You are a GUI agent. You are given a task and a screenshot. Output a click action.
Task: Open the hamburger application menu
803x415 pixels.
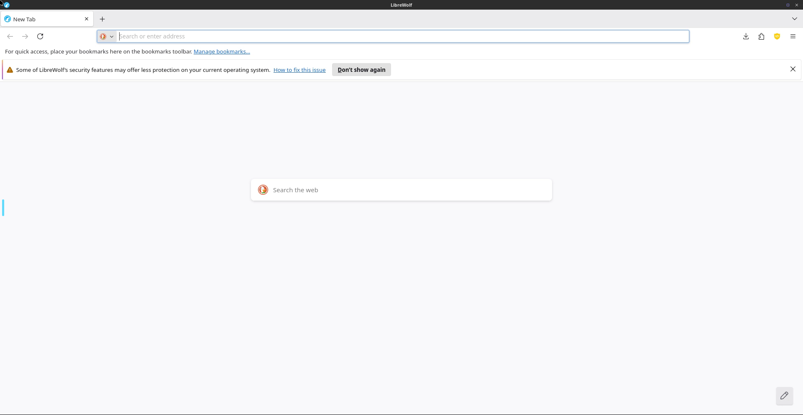click(793, 36)
